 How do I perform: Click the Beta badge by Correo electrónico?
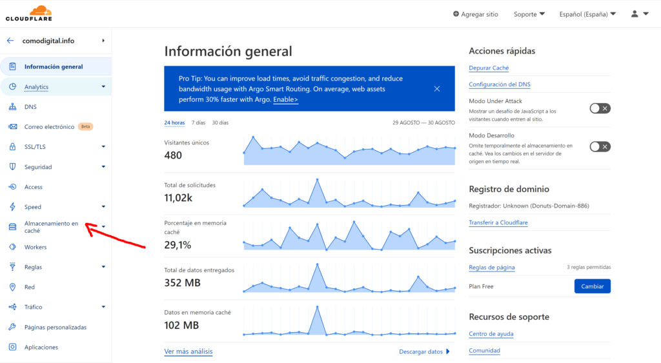tap(86, 126)
